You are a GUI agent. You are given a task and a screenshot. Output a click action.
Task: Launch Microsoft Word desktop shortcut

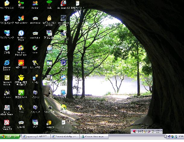[64, 63]
